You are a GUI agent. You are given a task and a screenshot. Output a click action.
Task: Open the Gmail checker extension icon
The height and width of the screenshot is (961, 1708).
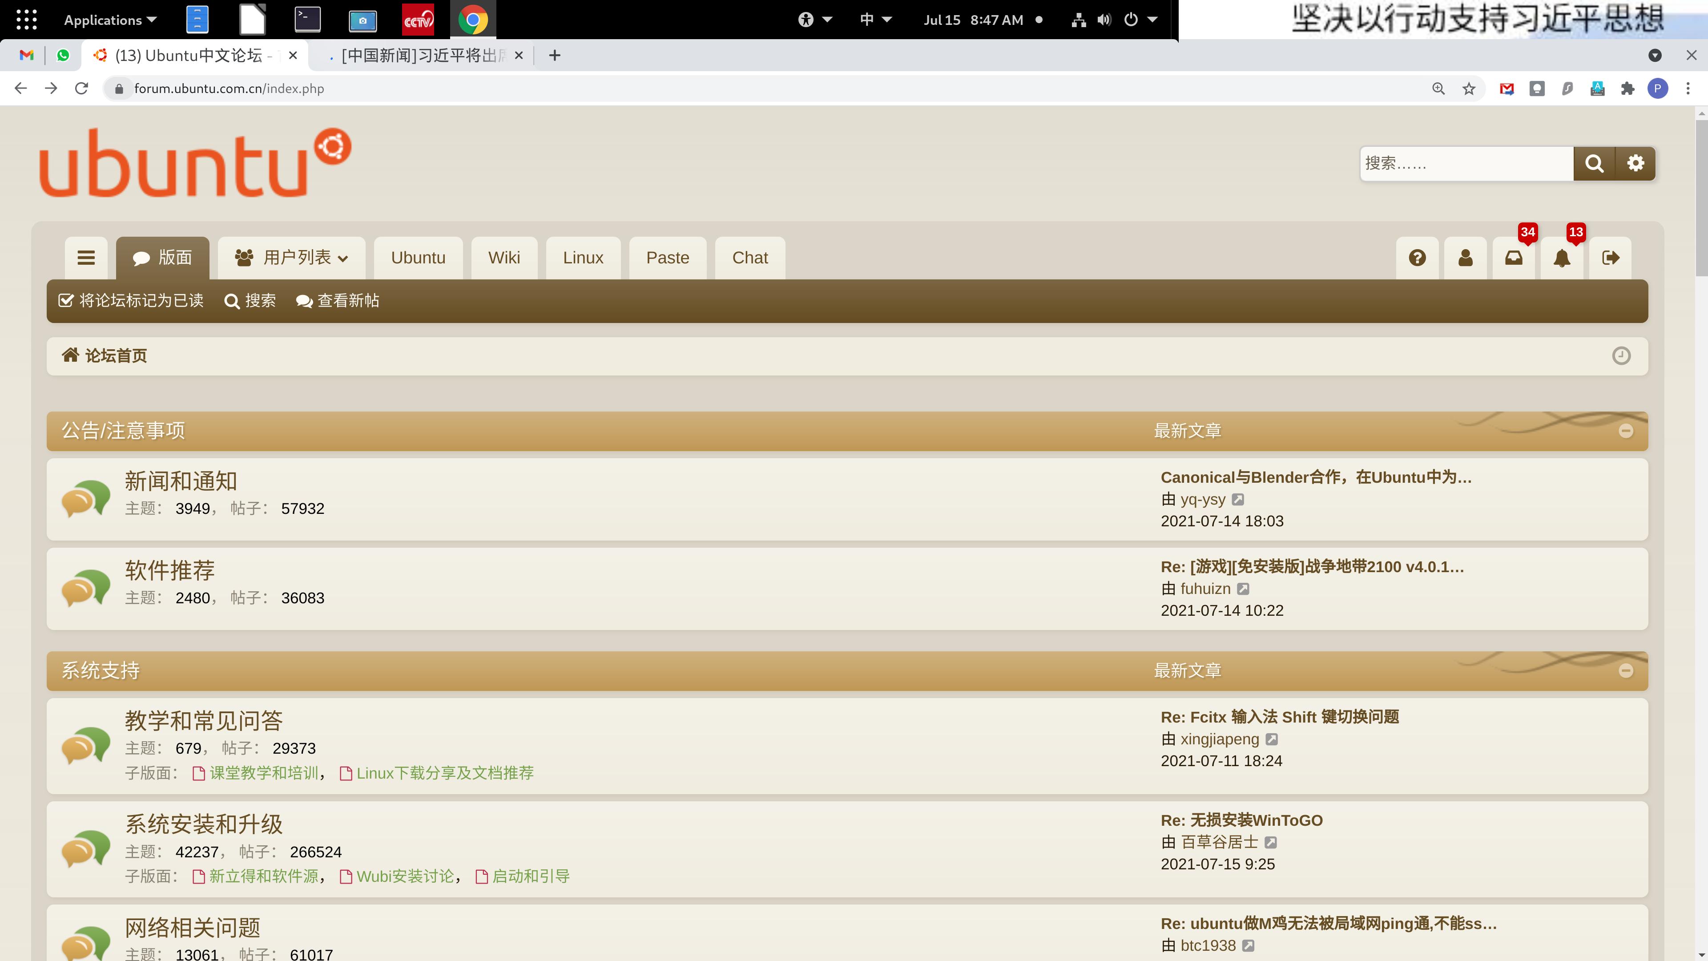point(1507,88)
